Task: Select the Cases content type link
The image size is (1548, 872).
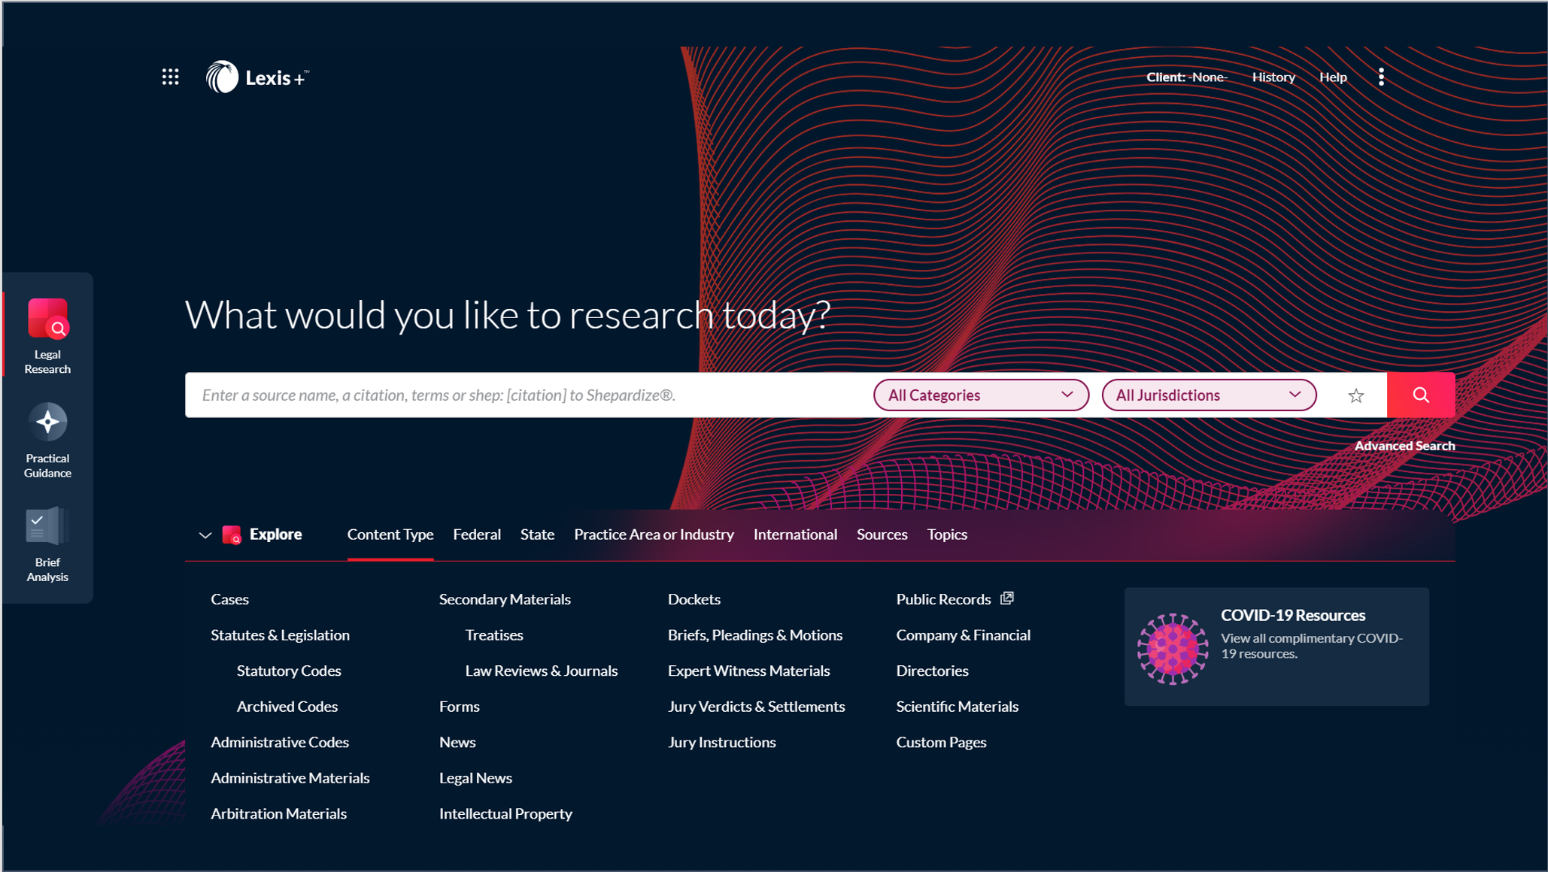Action: point(229,598)
